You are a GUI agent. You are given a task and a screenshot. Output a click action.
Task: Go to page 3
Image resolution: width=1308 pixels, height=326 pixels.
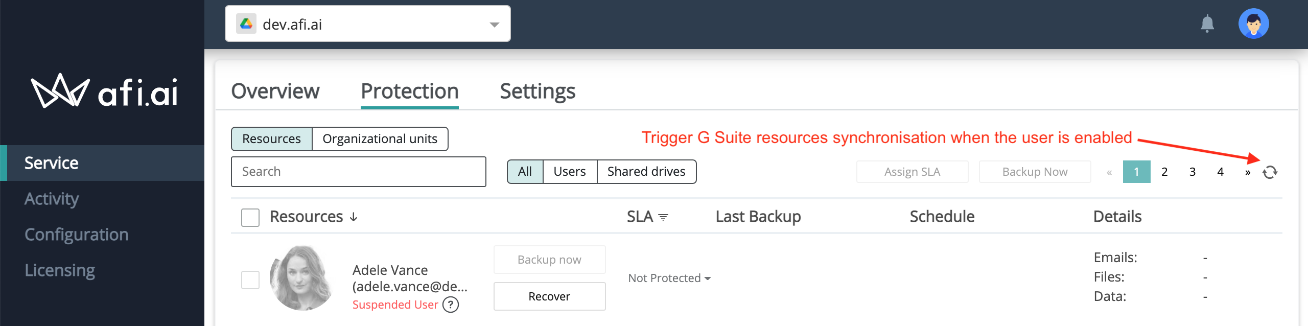1193,172
